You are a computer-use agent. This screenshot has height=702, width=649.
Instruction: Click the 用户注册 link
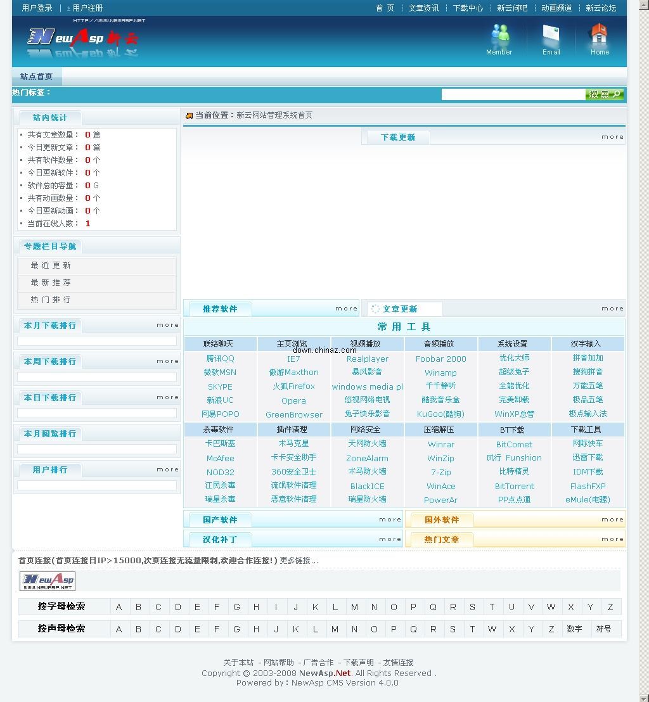pyautogui.click(x=87, y=8)
